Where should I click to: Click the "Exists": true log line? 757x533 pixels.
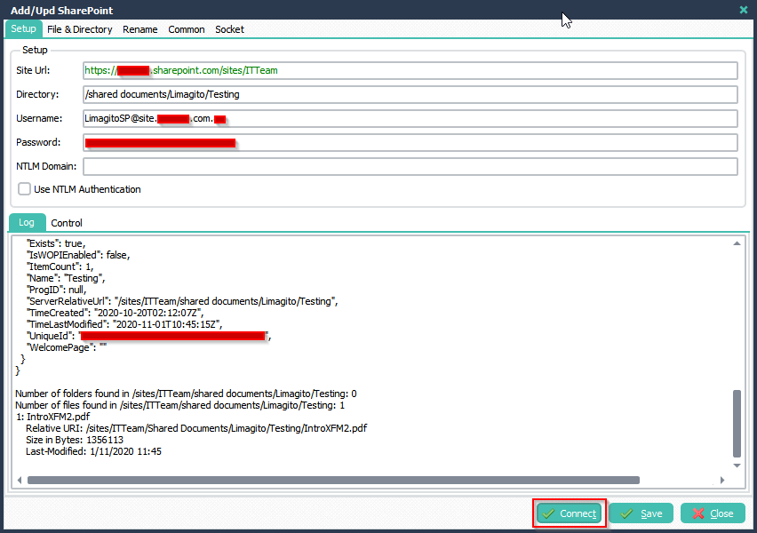coord(56,243)
